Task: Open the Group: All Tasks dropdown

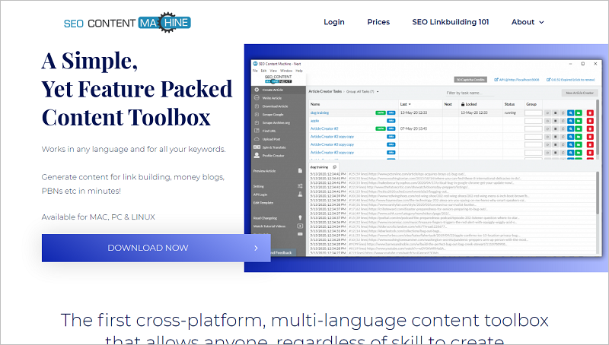Action: click(362, 91)
